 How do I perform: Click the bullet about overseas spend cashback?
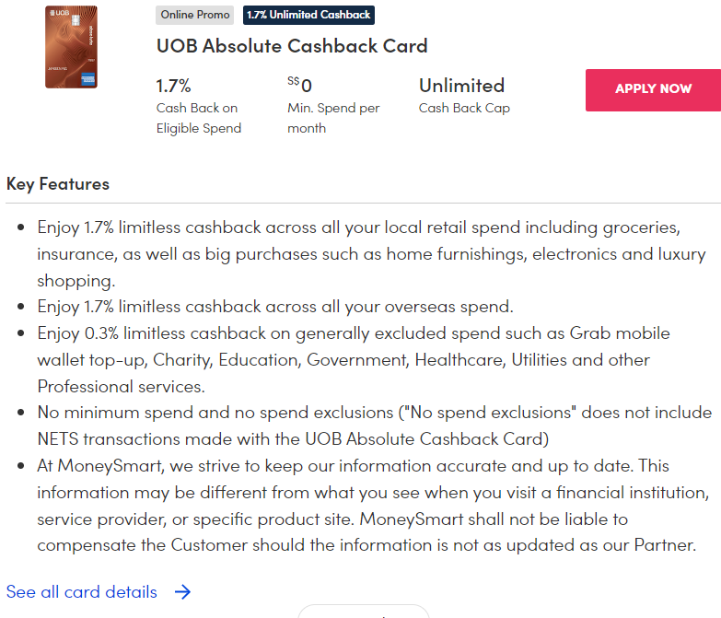pyautogui.click(x=275, y=307)
